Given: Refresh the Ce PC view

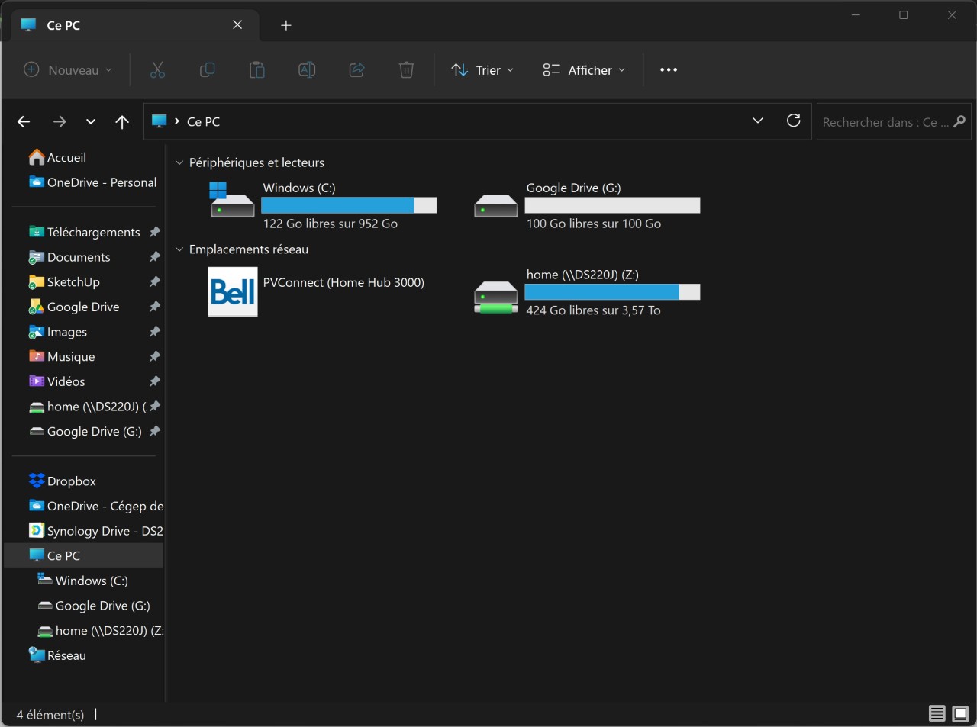Looking at the screenshot, I should (794, 121).
